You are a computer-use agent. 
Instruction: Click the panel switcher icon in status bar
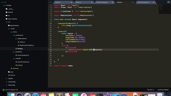click(x=3, y=90)
